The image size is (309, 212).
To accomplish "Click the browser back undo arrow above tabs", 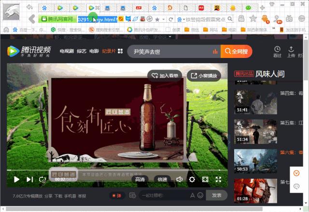I will 30,7.
